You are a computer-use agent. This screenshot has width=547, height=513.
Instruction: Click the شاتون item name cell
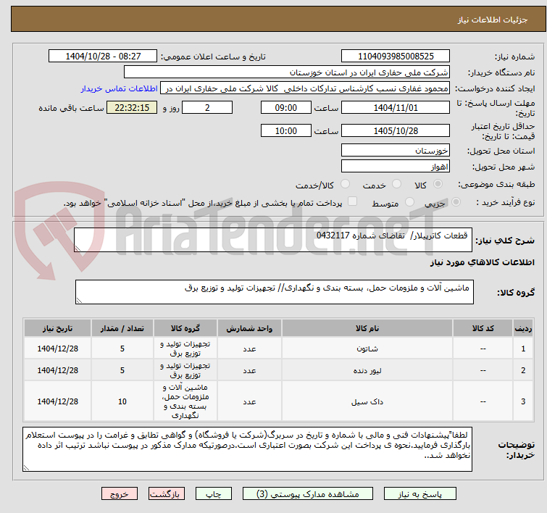(367, 349)
